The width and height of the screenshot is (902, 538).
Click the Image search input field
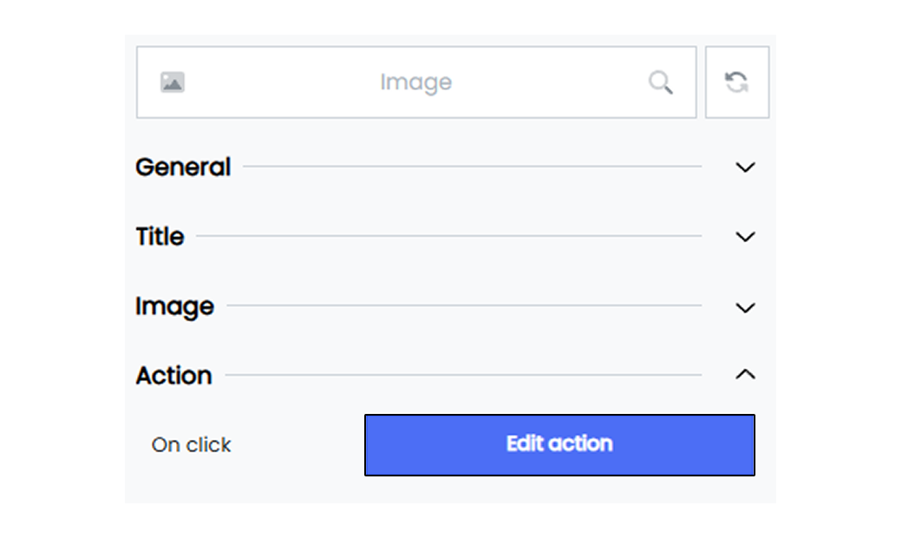click(x=416, y=82)
